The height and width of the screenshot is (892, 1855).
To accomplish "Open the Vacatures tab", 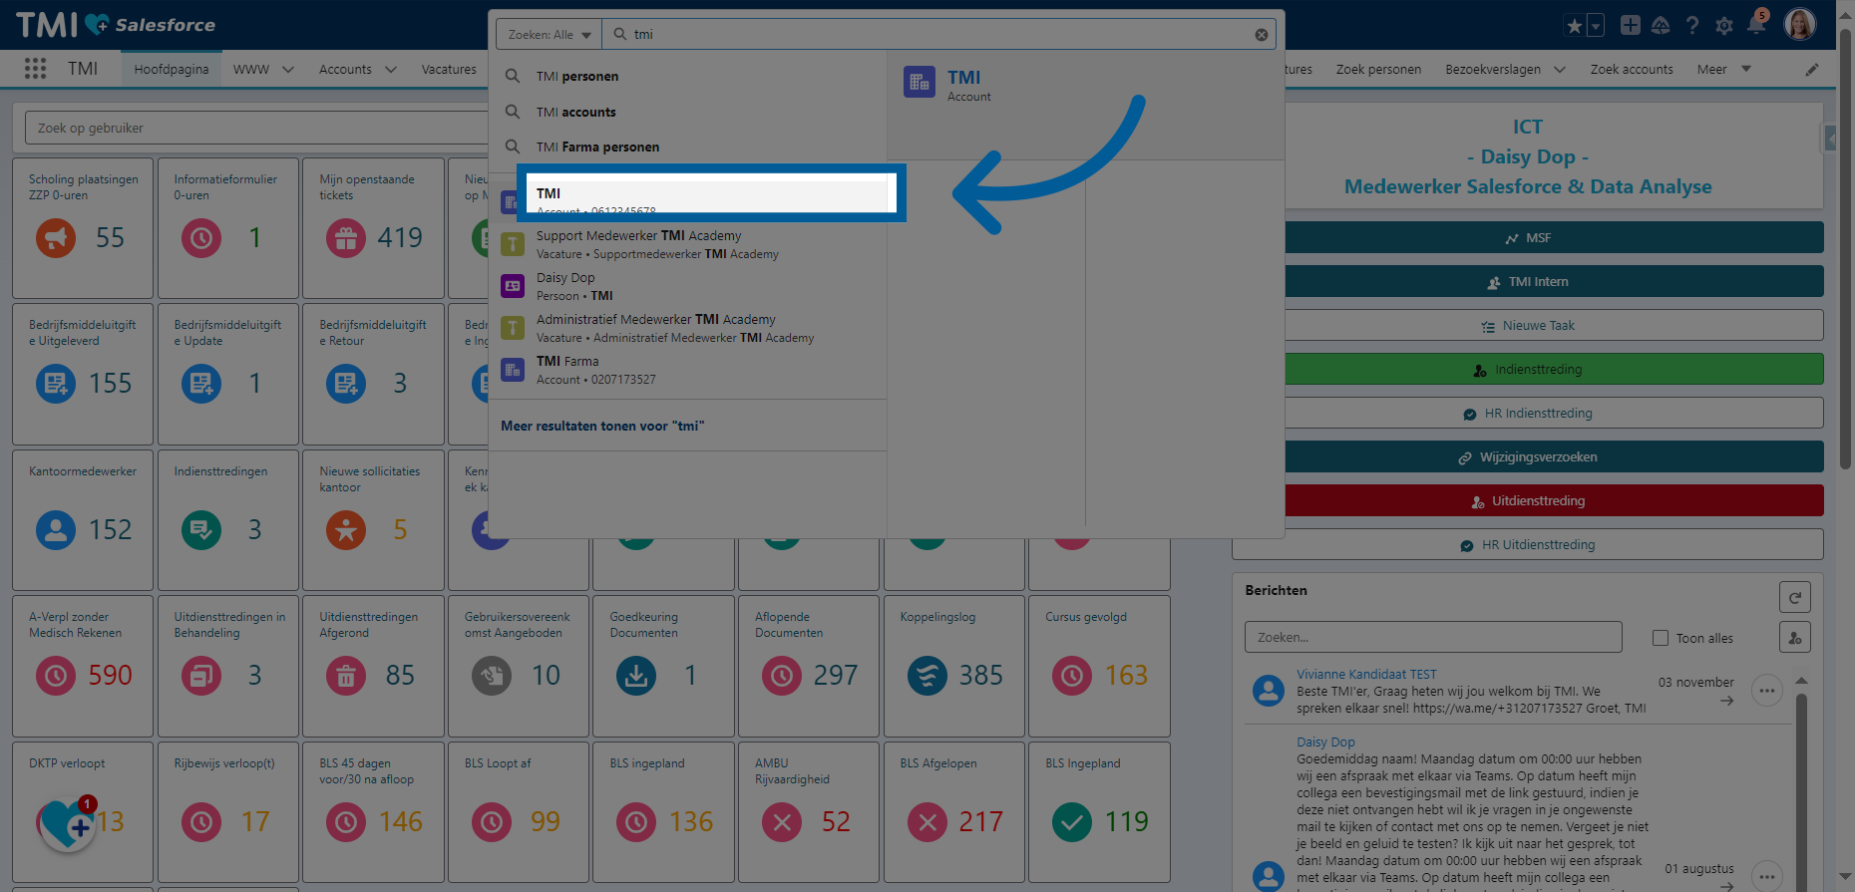I will tap(449, 69).
